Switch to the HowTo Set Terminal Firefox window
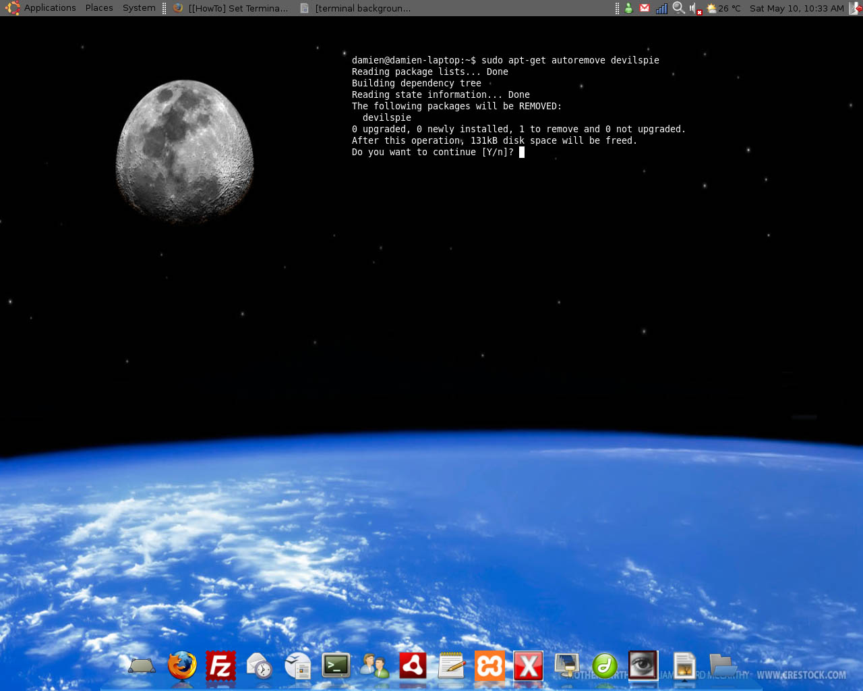Viewport: 863px width, 691px height. pos(231,8)
